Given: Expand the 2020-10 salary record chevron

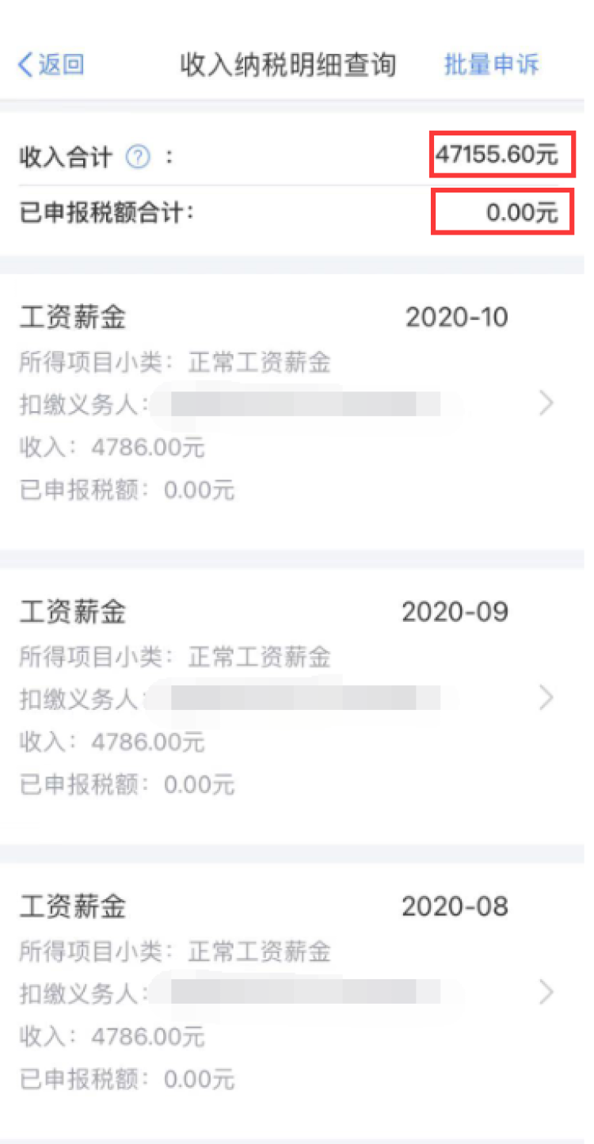Looking at the screenshot, I should tap(546, 404).
